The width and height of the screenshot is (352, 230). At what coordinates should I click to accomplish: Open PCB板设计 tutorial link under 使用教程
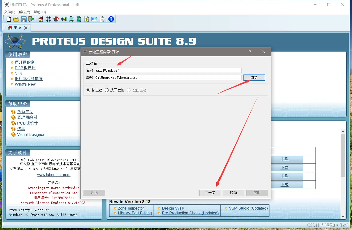tap(25, 68)
